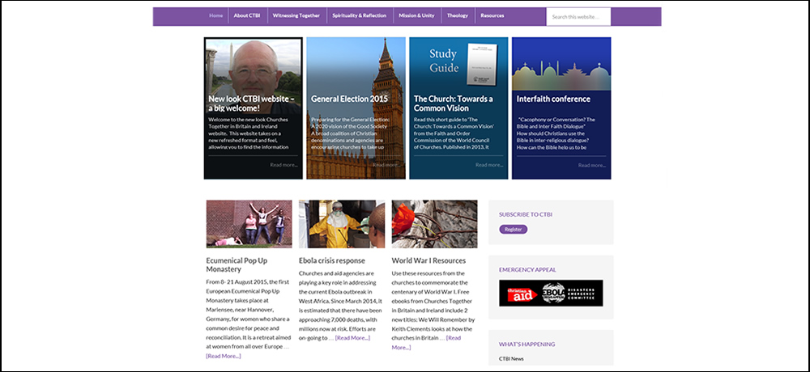
Task: Select the World War I Resources photo
Action: 434,224
